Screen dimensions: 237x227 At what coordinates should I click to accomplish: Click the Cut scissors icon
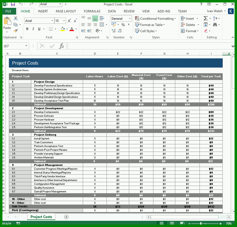click(x=16, y=18)
